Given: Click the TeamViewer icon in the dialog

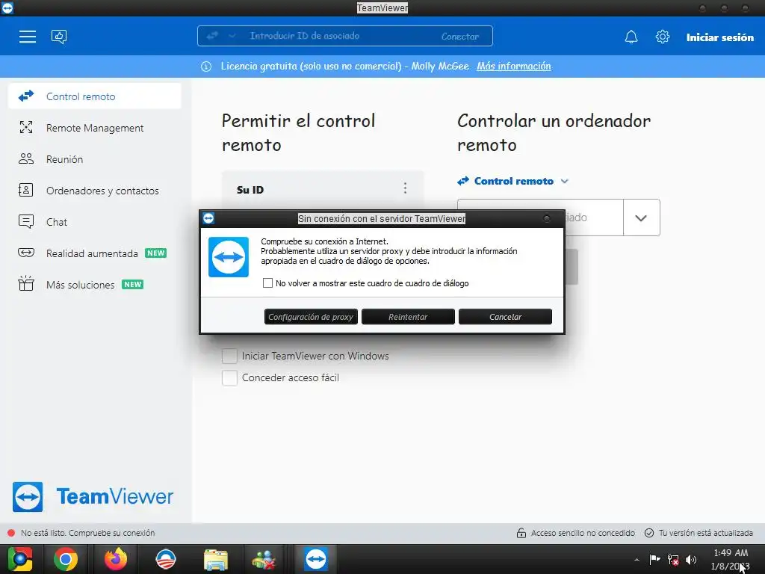Looking at the screenshot, I should point(229,257).
